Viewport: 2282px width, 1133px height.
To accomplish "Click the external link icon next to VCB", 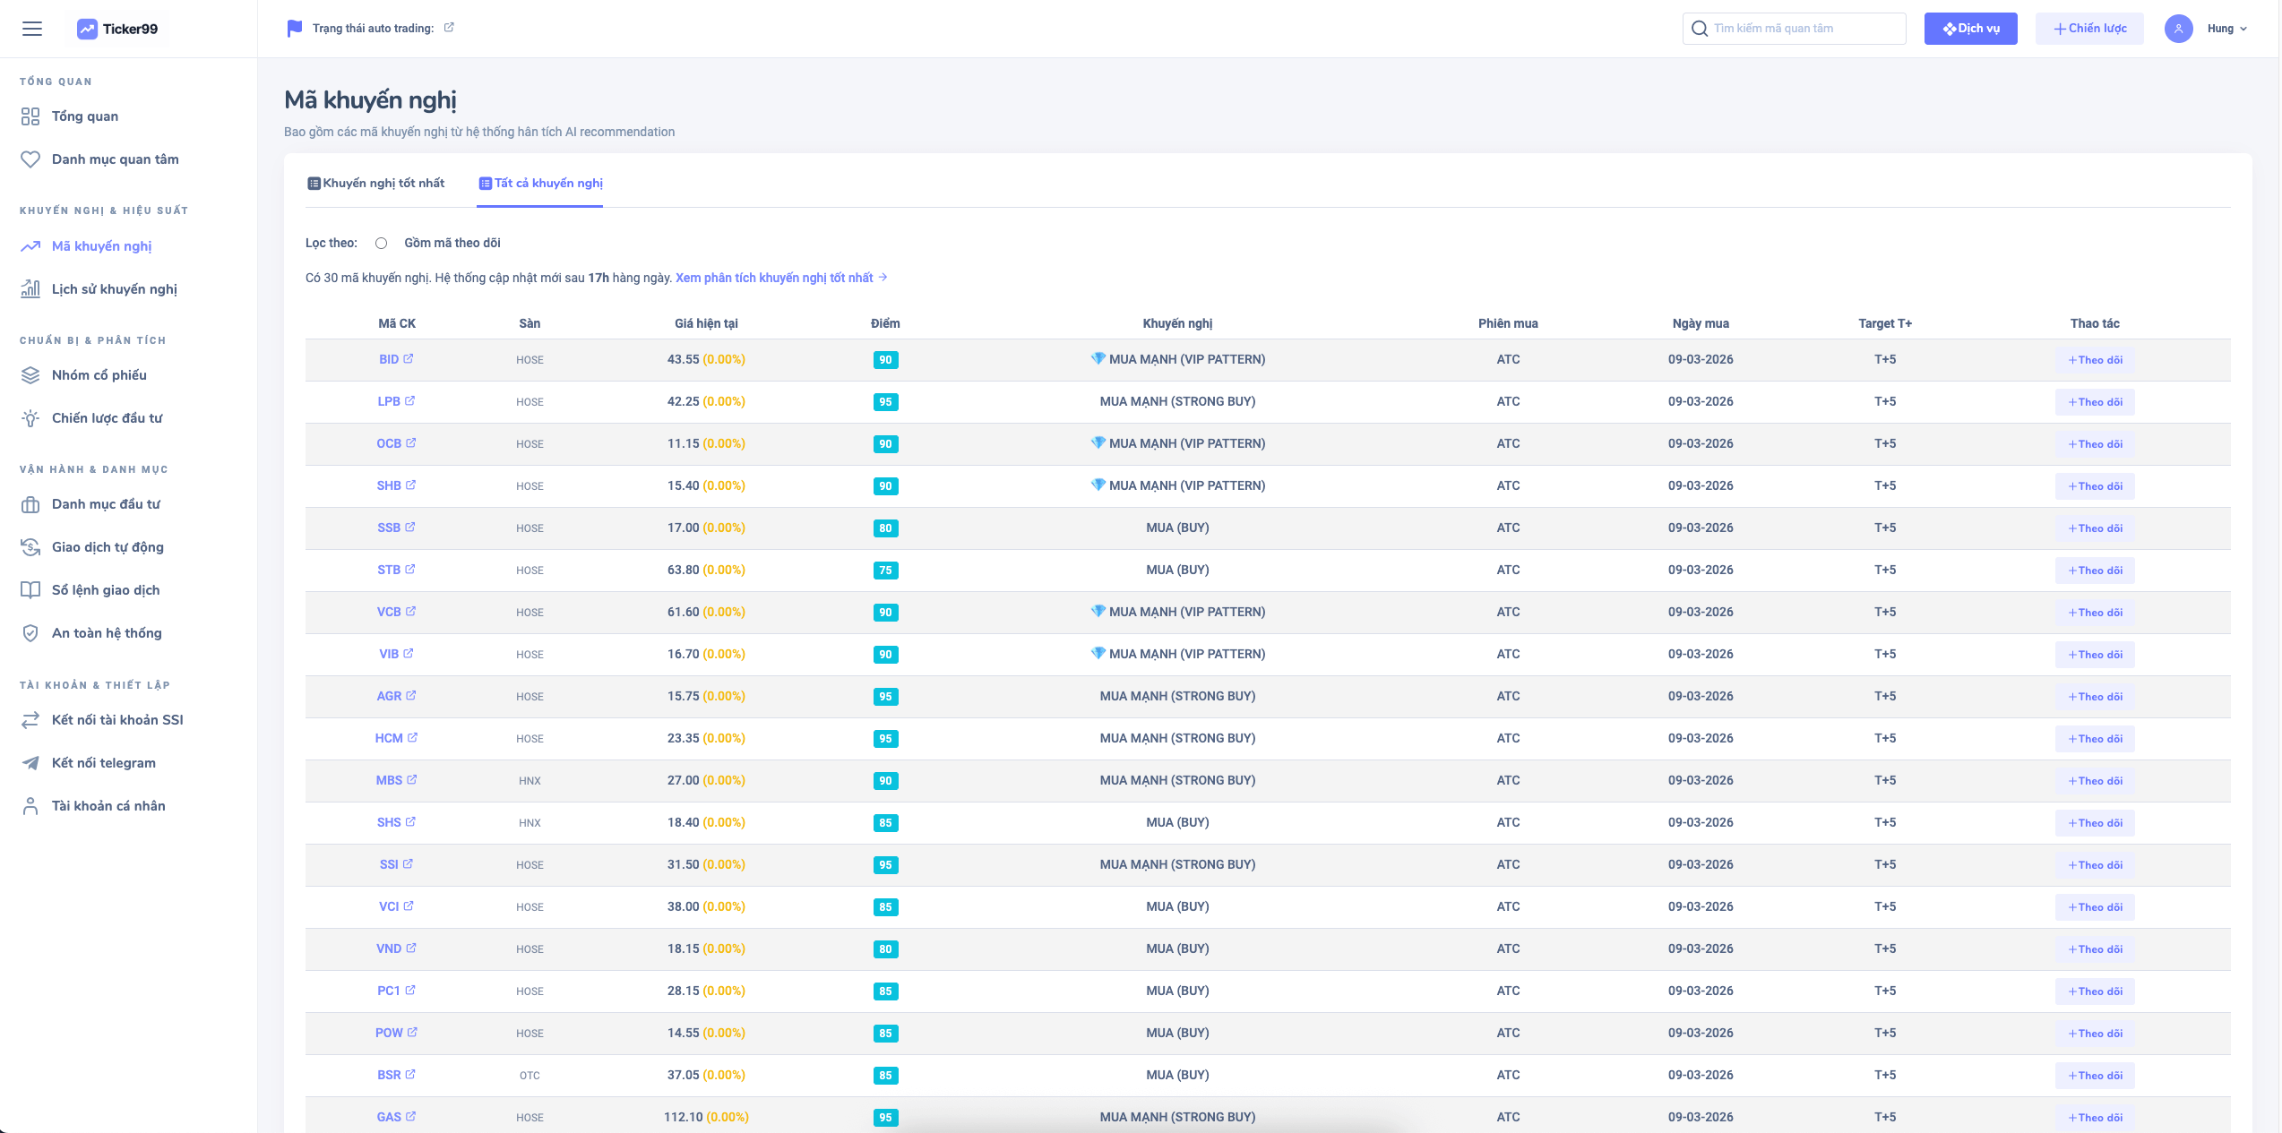I will pos(411,612).
